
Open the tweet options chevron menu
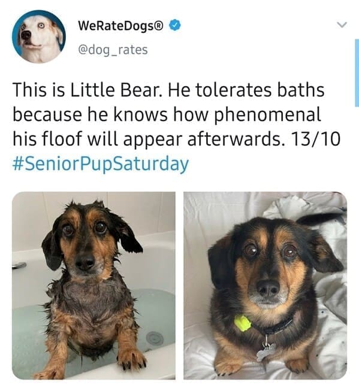[342, 25]
